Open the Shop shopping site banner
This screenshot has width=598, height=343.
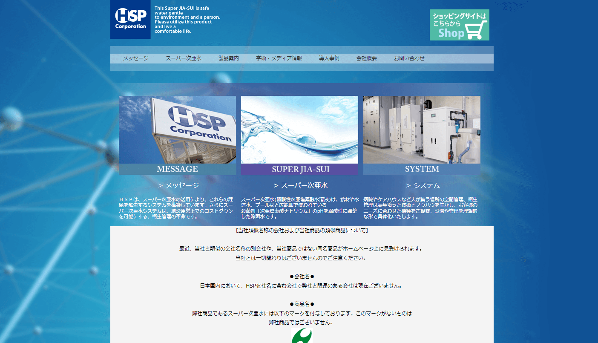click(x=459, y=25)
